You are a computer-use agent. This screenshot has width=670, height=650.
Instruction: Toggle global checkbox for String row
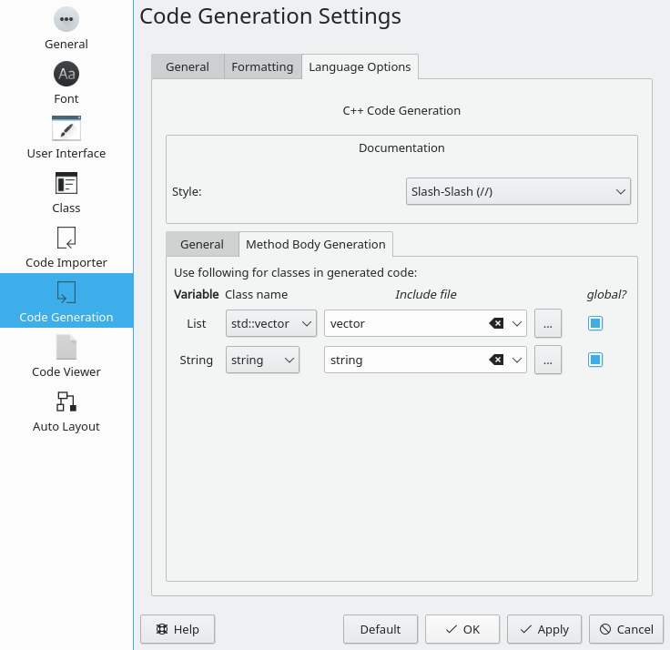[x=595, y=360]
